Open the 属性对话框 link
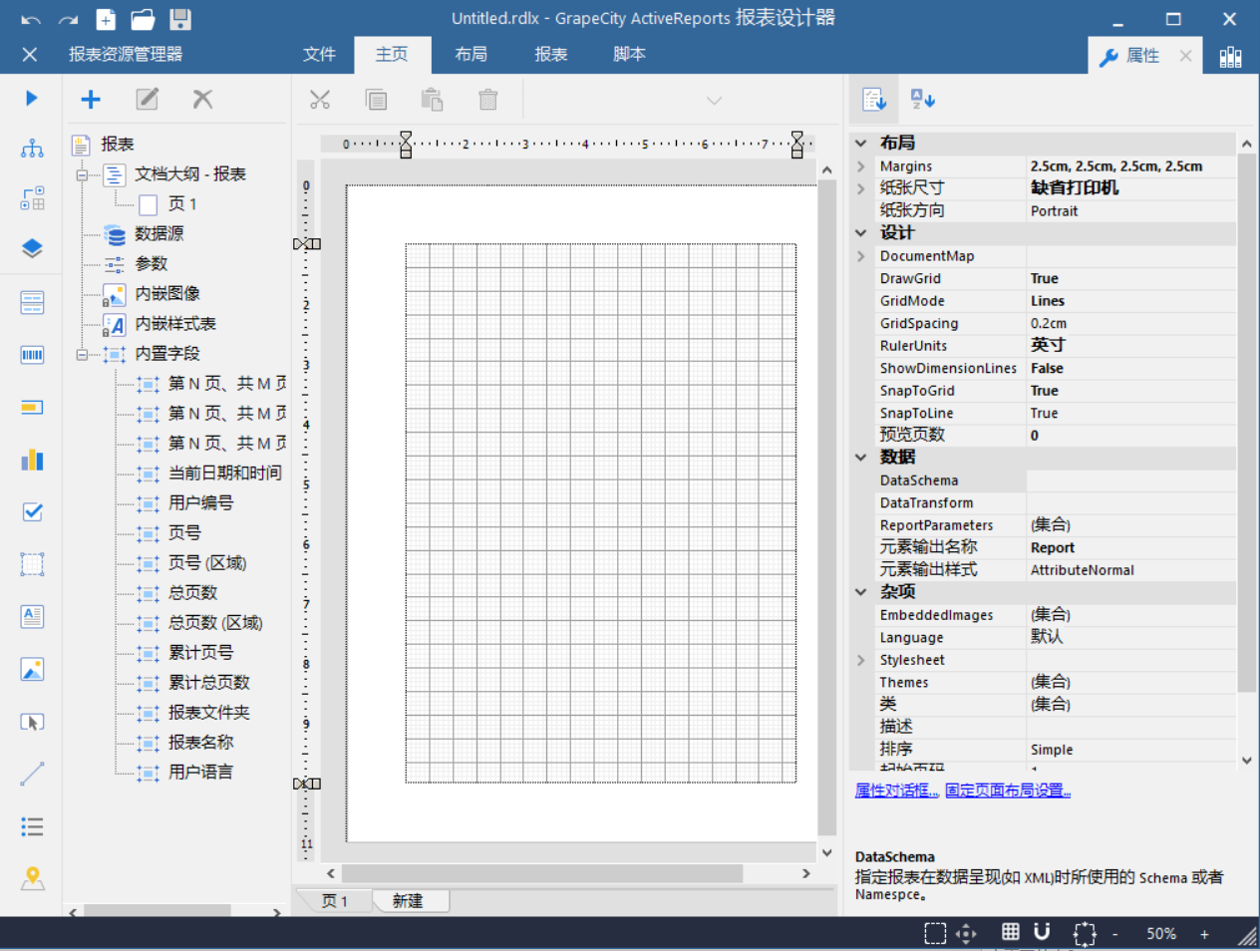1260x951 pixels. pyautogui.click(x=896, y=791)
